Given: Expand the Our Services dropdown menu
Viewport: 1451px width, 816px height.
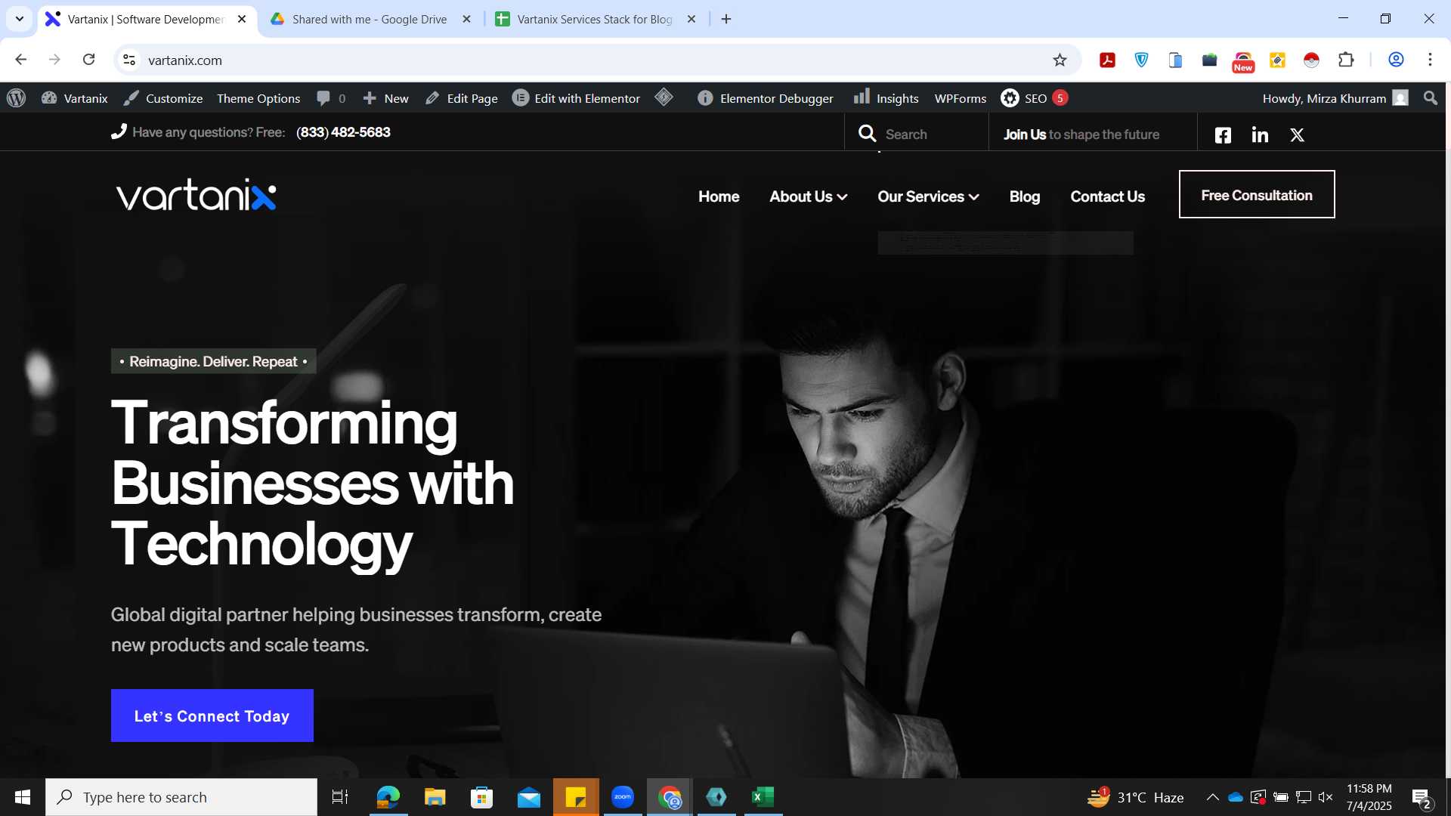Looking at the screenshot, I should [928, 196].
